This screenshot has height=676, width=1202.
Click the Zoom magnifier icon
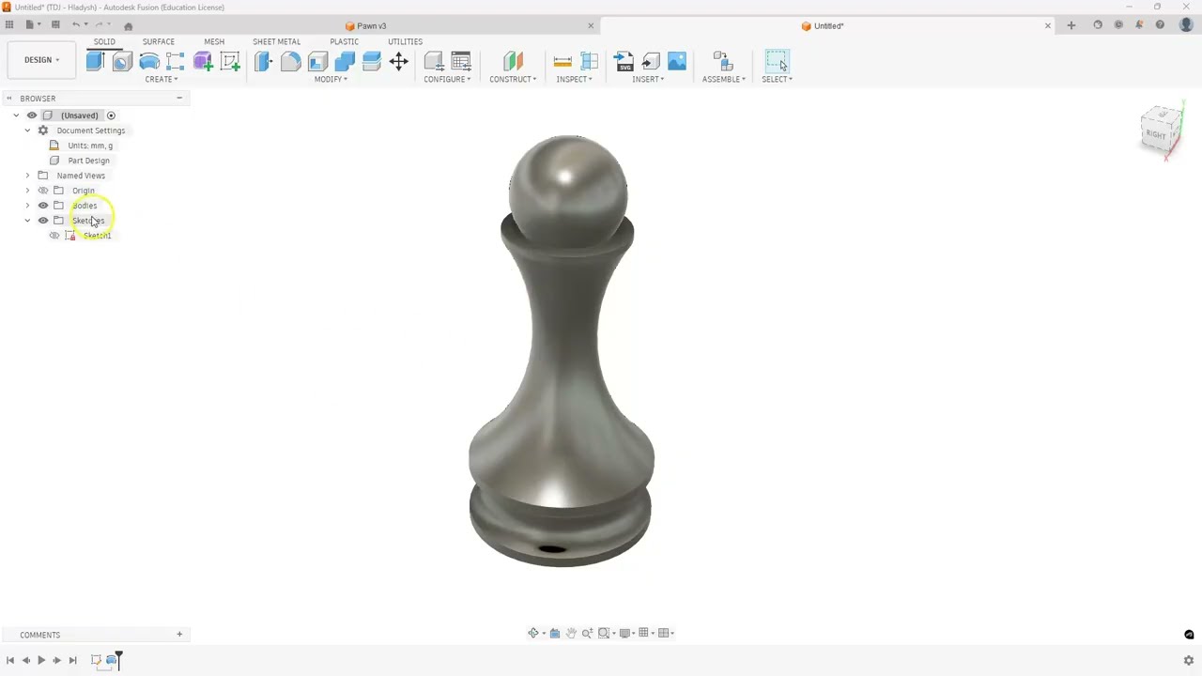coord(588,633)
